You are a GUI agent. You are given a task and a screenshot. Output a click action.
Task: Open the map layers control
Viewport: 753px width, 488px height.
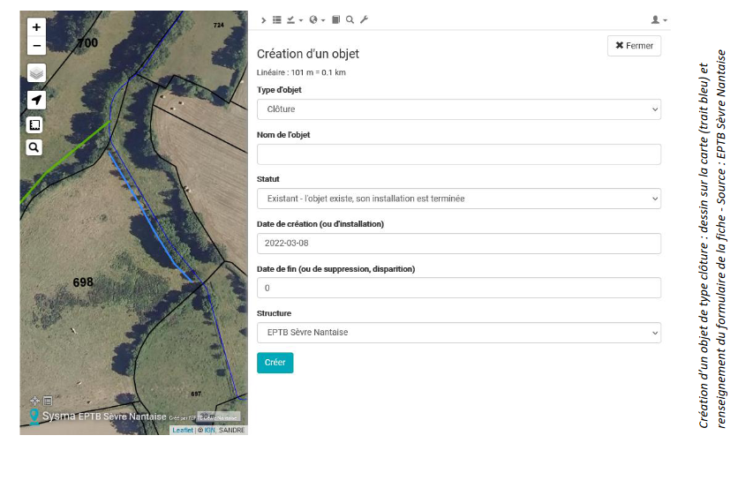[36, 73]
